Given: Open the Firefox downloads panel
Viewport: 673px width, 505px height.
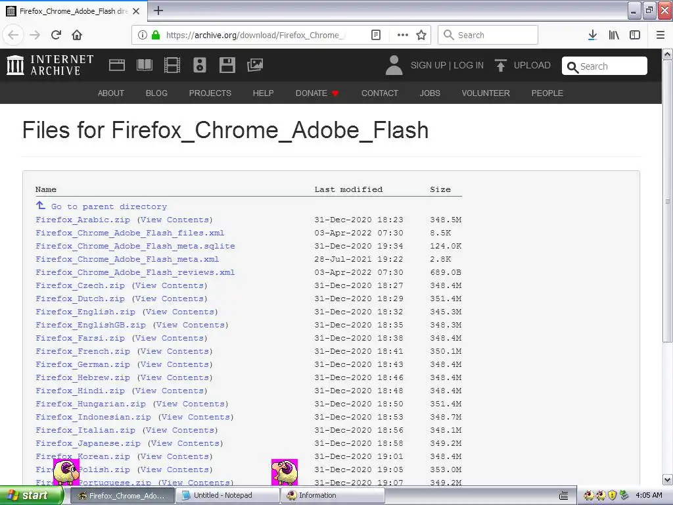Looking at the screenshot, I should (x=592, y=35).
